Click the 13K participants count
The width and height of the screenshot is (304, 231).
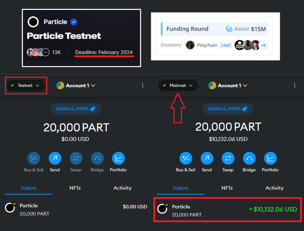[x=56, y=52]
